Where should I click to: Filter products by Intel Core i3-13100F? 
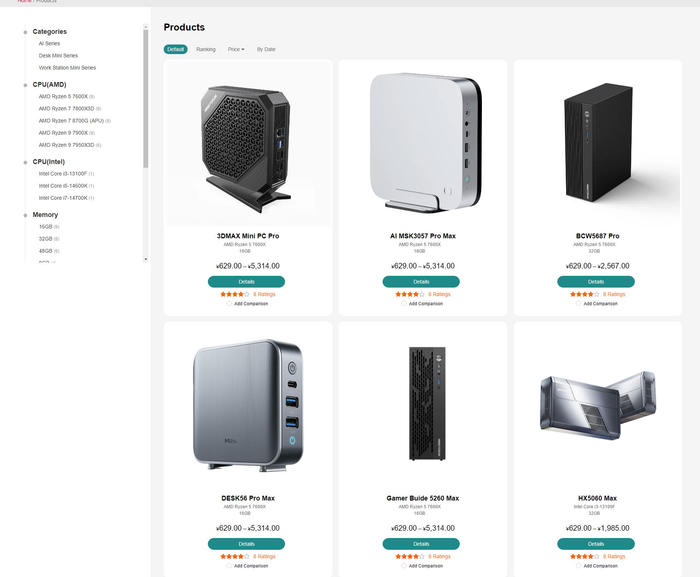63,173
